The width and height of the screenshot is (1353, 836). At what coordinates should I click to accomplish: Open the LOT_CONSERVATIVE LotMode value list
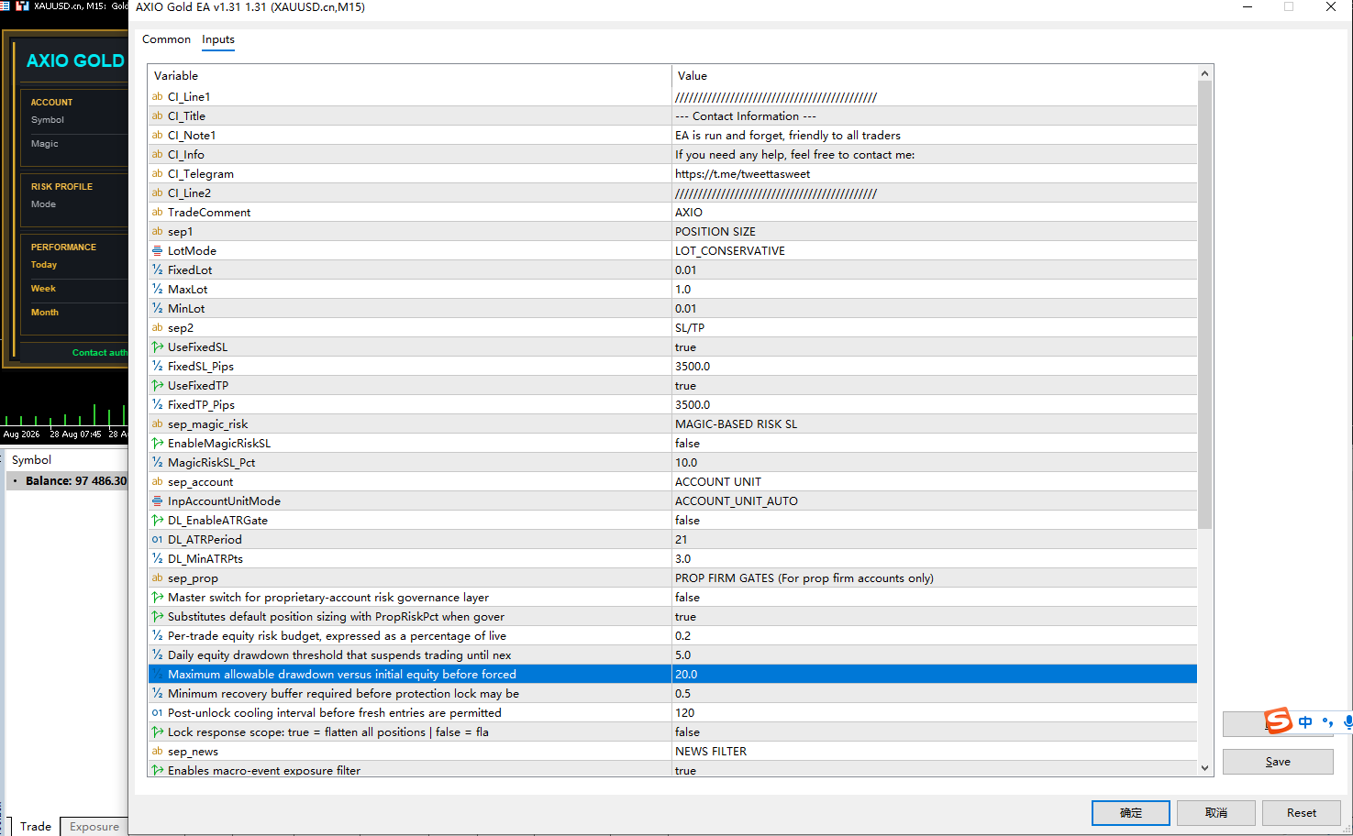pyautogui.click(x=934, y=250)
